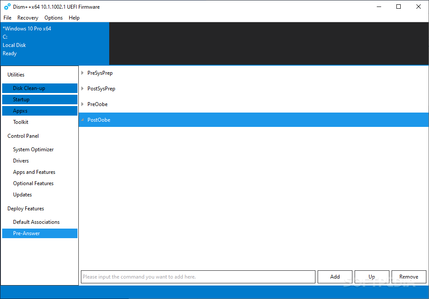Viewport: 429px width, 299px height.
Task: Select Pre-Answer in sidebar
Action: click(40, 233)
